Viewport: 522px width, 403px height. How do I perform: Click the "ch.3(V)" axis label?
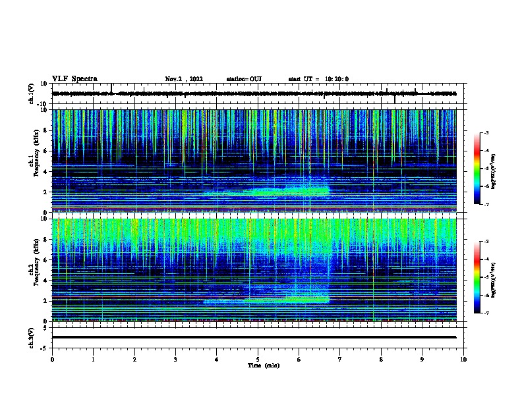[32, 338]
